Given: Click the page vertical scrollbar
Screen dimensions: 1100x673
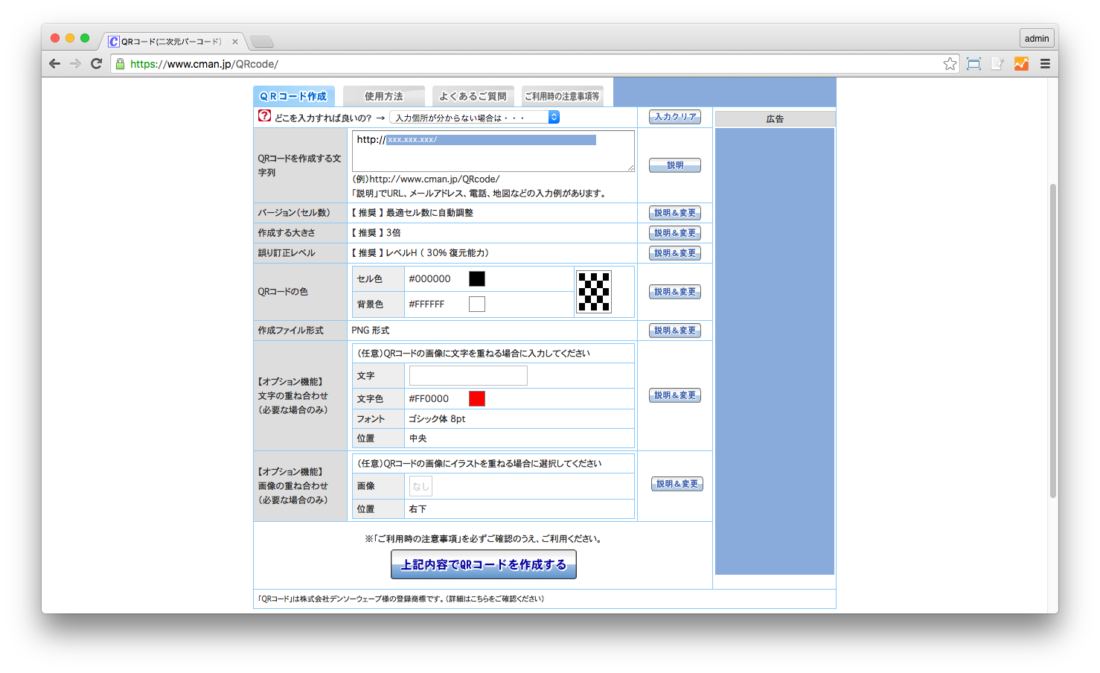Looking at the screenshot, I should 1053,340.
